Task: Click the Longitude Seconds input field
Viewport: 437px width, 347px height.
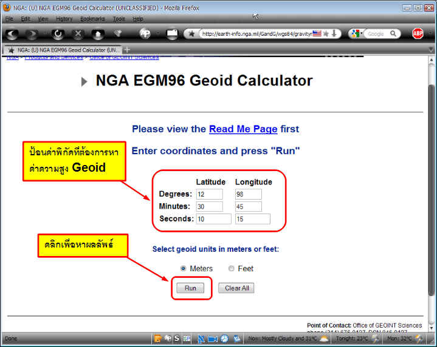Action: pyautogui.click(x=253, y=219)
